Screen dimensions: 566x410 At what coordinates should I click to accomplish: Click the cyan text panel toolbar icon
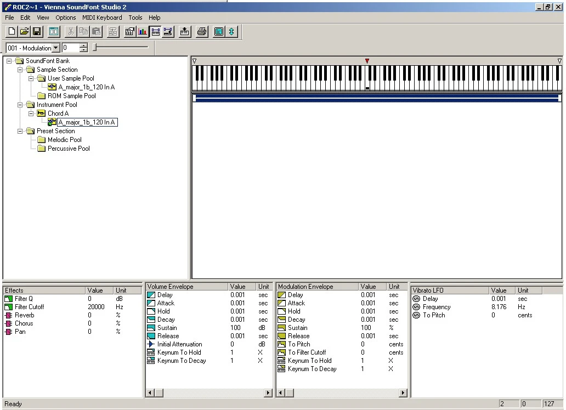click(x=219, y=32)
